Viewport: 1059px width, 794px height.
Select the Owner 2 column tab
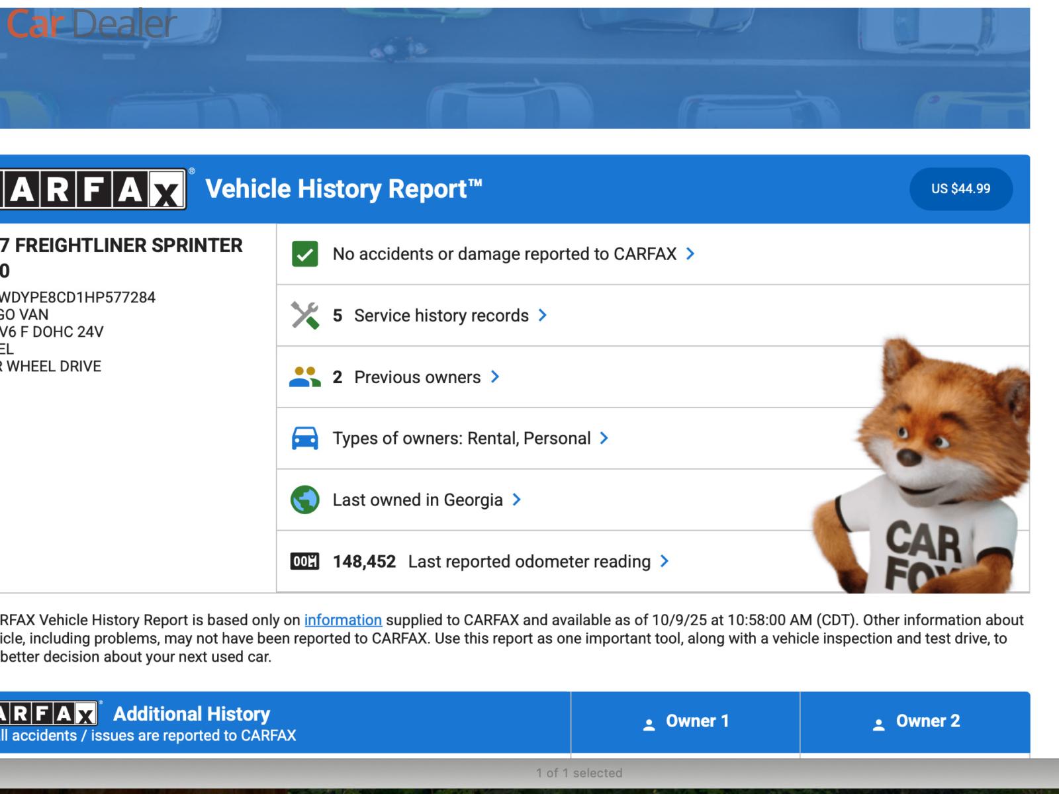(x=916, y=721)
